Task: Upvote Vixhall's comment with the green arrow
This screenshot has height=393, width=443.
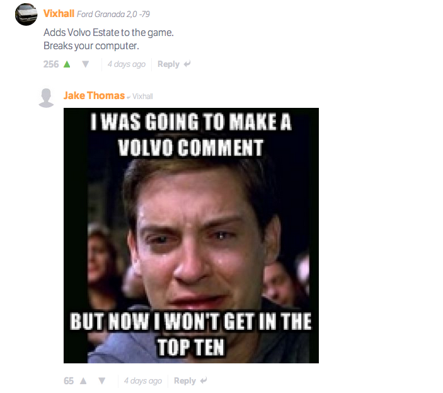Action: 67,64
